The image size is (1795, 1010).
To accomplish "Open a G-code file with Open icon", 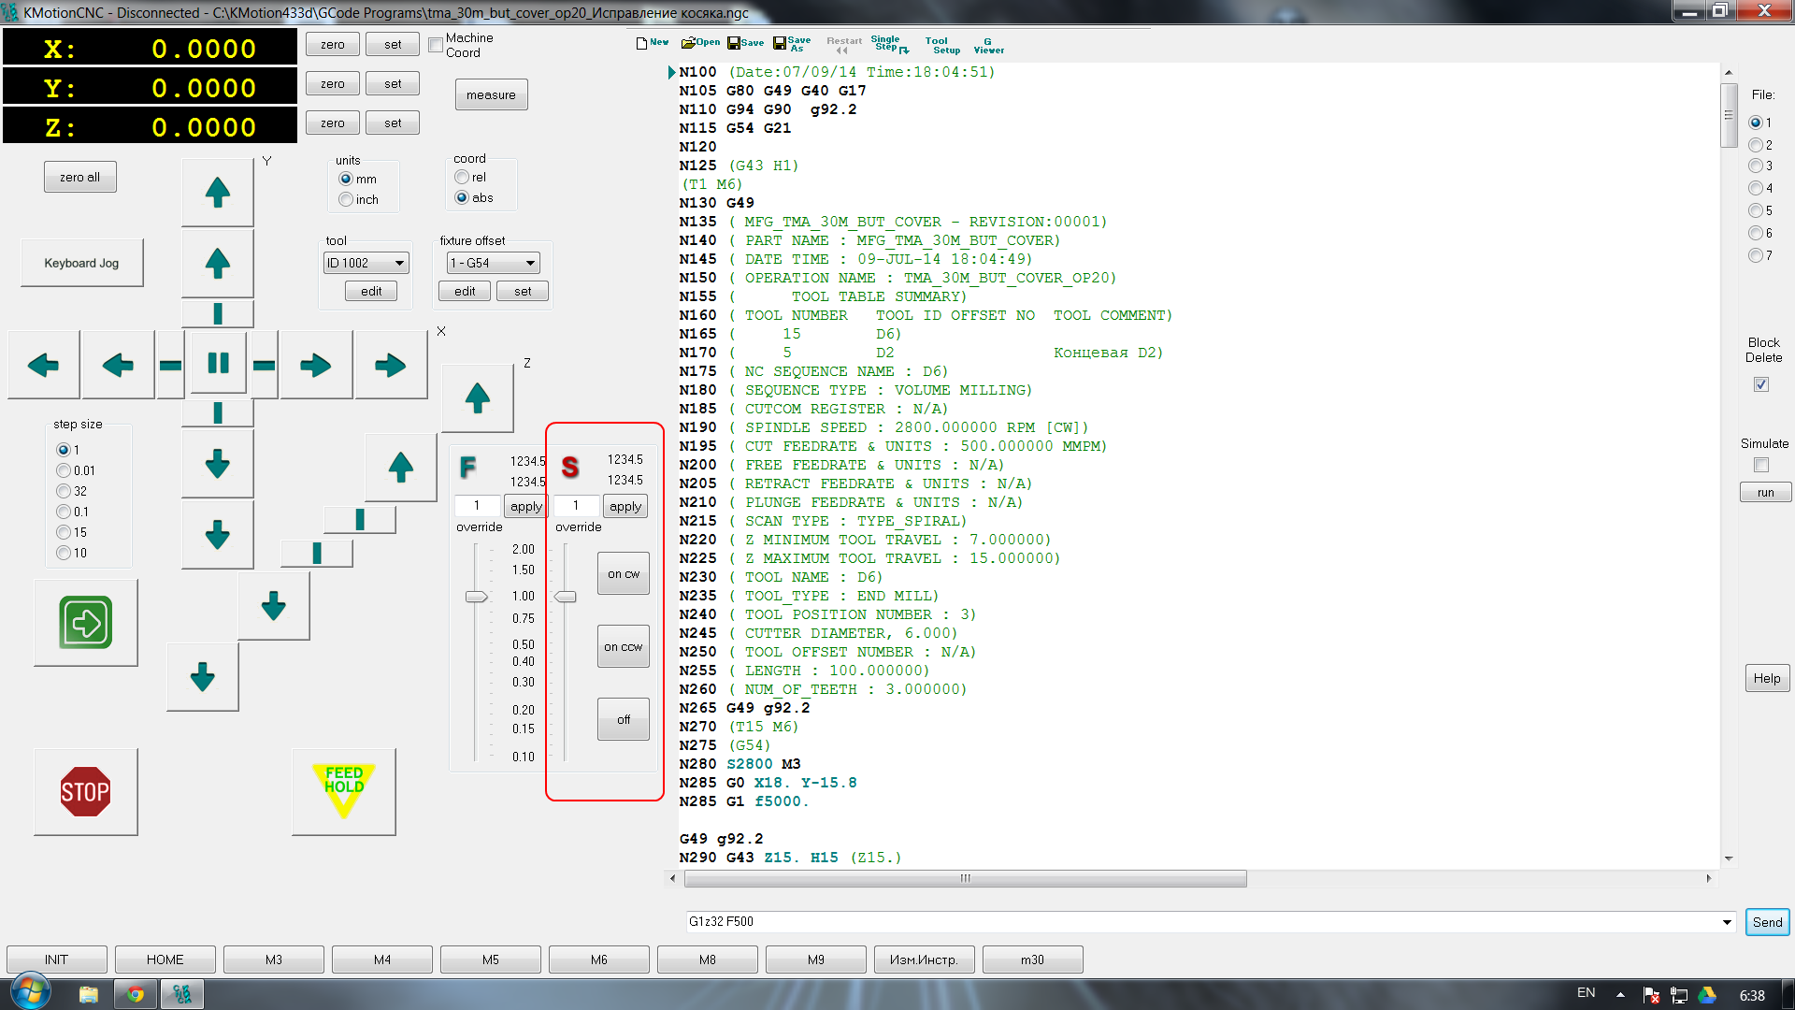I will click(700, 43).
